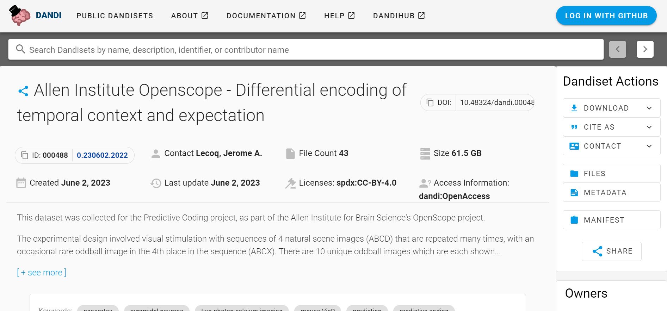Expand the Cite As dropdown chevron

tap(649, 127)
